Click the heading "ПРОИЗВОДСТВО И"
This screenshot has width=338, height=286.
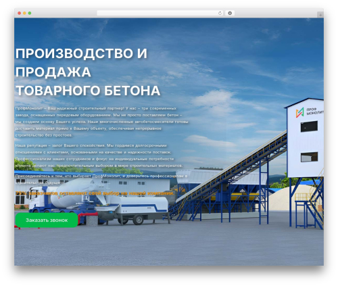tap(81, 53)
